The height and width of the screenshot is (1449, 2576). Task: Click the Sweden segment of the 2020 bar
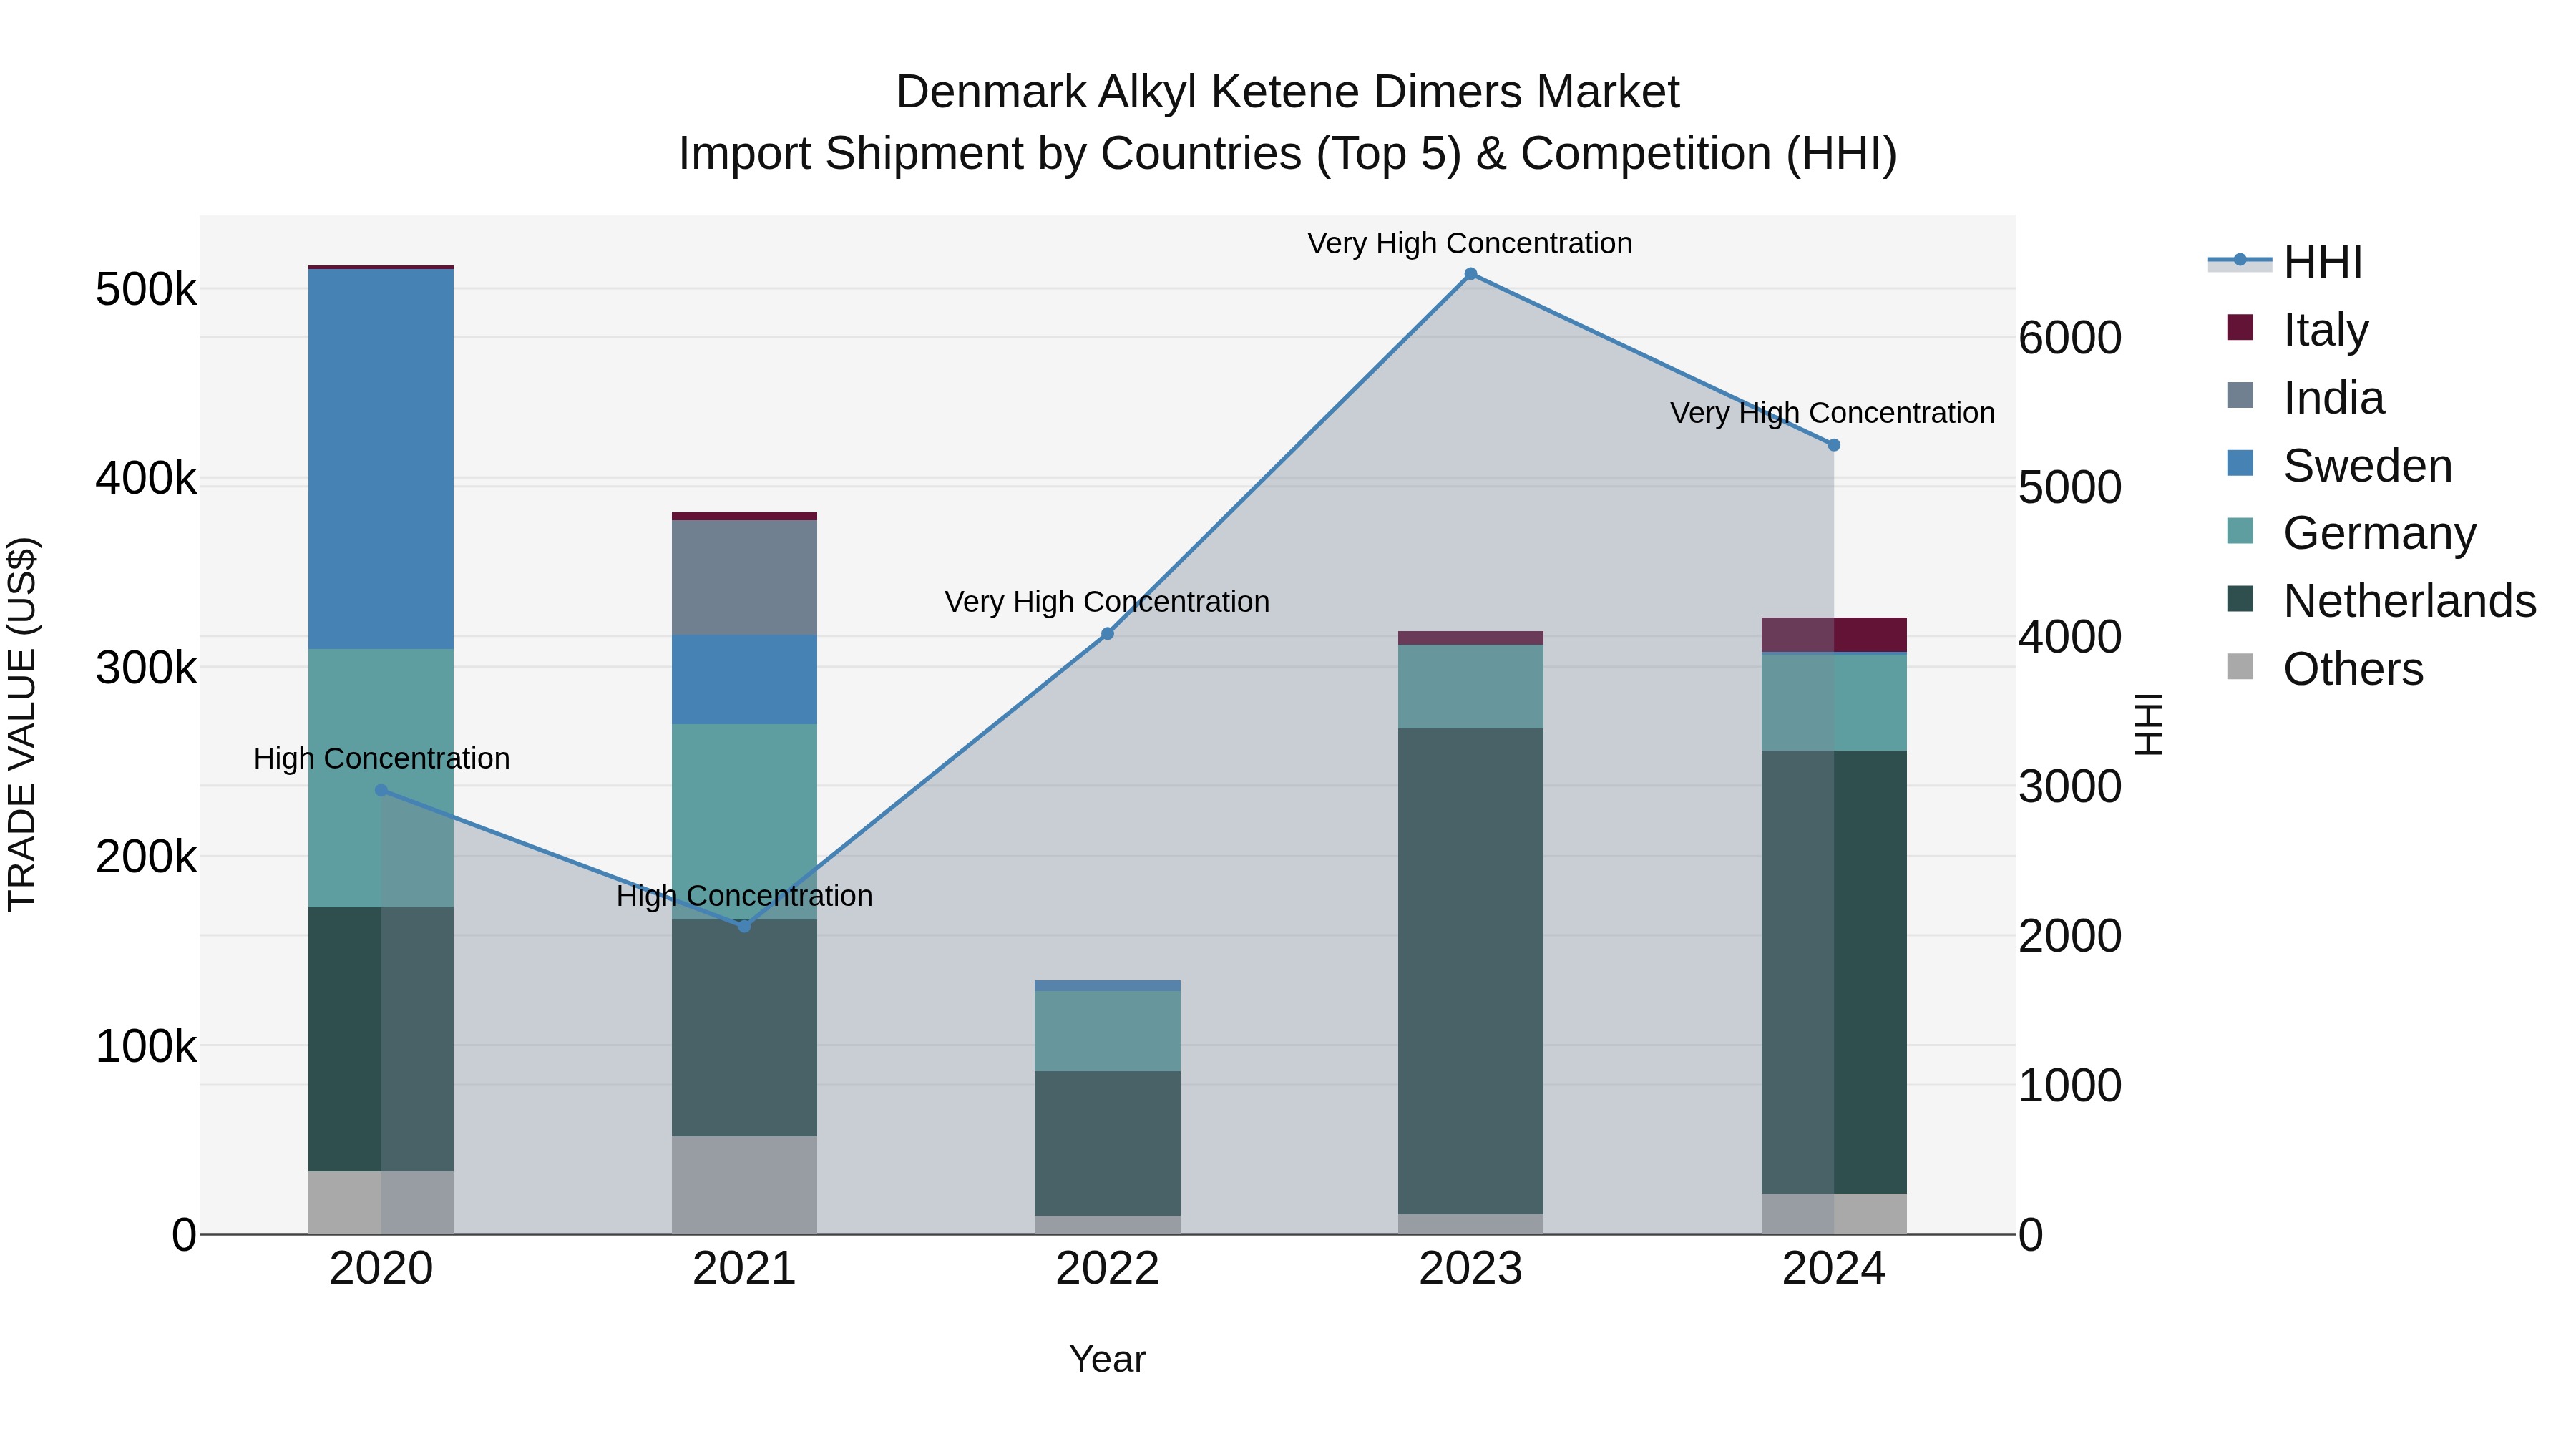(x=381, y=459)
